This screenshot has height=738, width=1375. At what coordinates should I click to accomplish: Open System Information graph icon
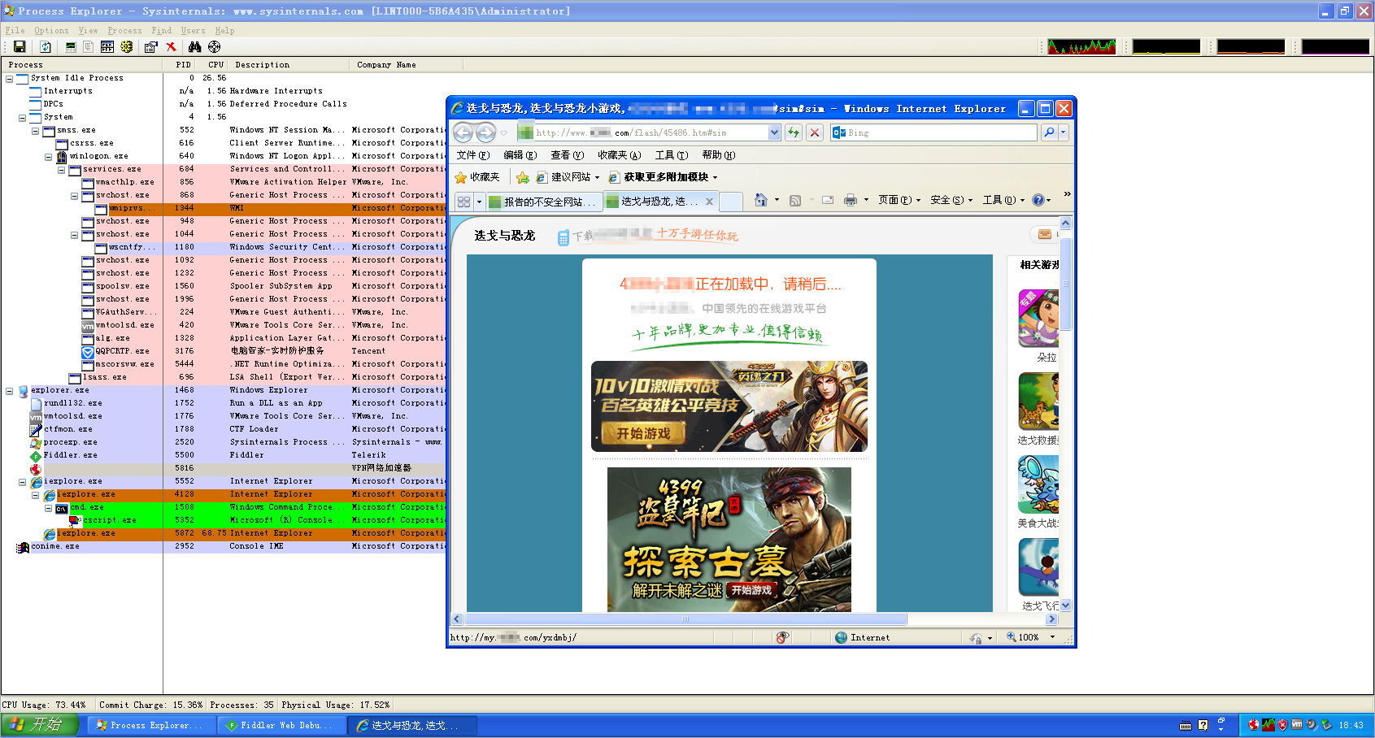pos(71,47)
